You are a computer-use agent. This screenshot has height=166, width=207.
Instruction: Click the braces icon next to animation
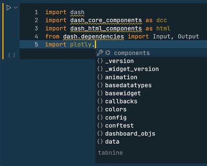coord(100,77)
